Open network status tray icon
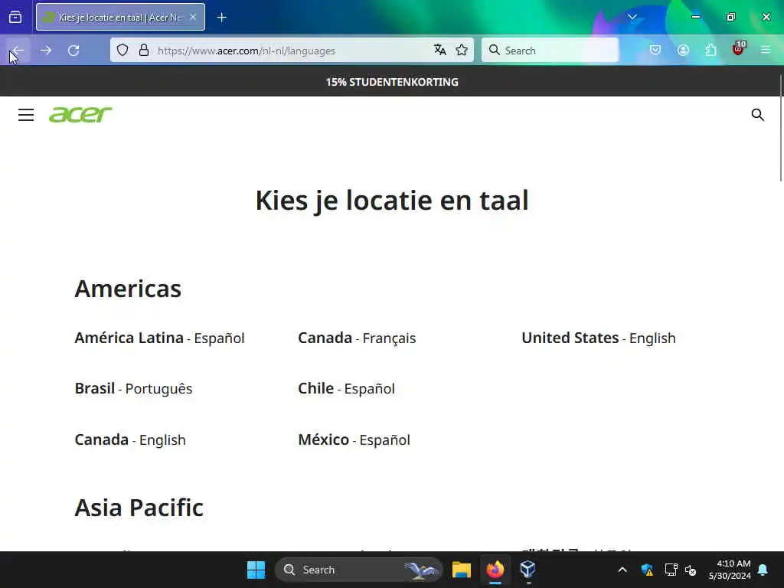 point(671,570)
